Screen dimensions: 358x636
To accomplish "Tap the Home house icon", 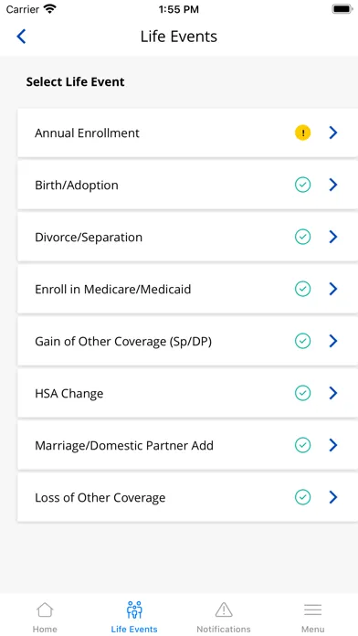I will 45,609.
